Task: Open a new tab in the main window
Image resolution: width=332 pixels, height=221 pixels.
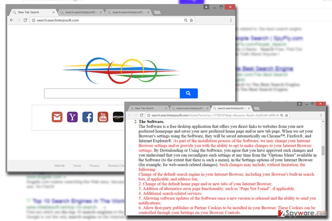Action: click(x=157, y=13)
